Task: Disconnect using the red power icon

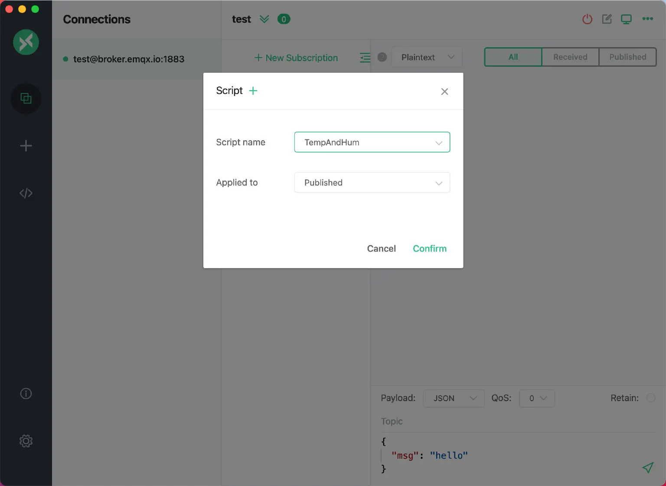Action: 587,19
